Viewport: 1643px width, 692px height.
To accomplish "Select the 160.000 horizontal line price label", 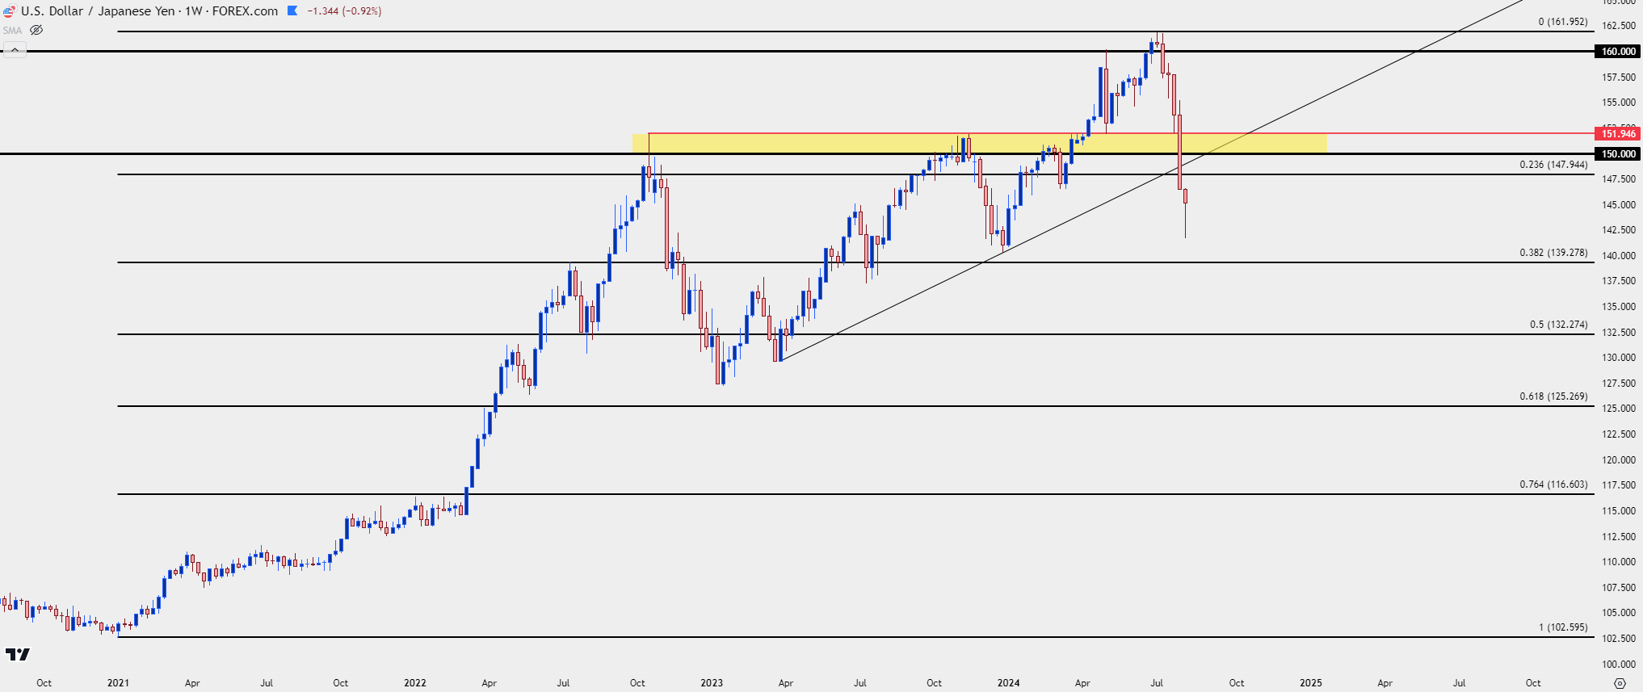I will tap(1619, 52).
